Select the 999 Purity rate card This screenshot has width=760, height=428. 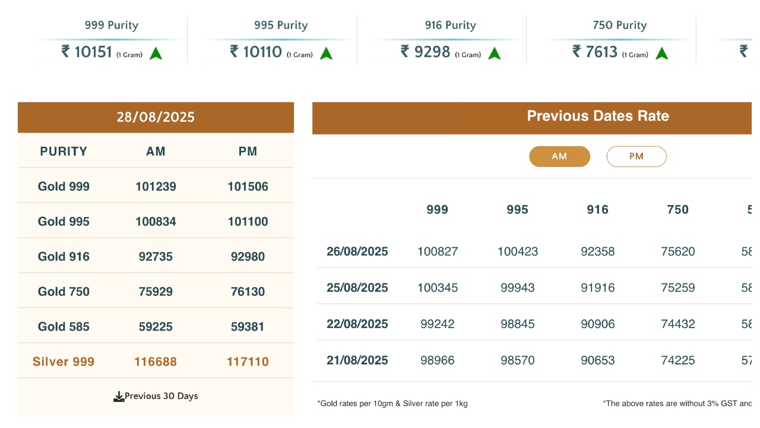tap(111, 39)
